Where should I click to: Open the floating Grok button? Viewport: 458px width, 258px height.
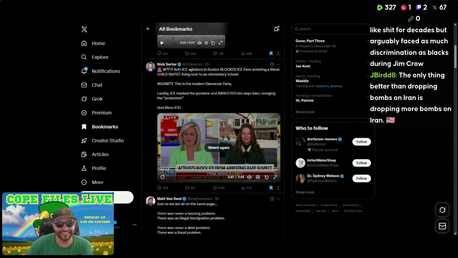(442, 210)
